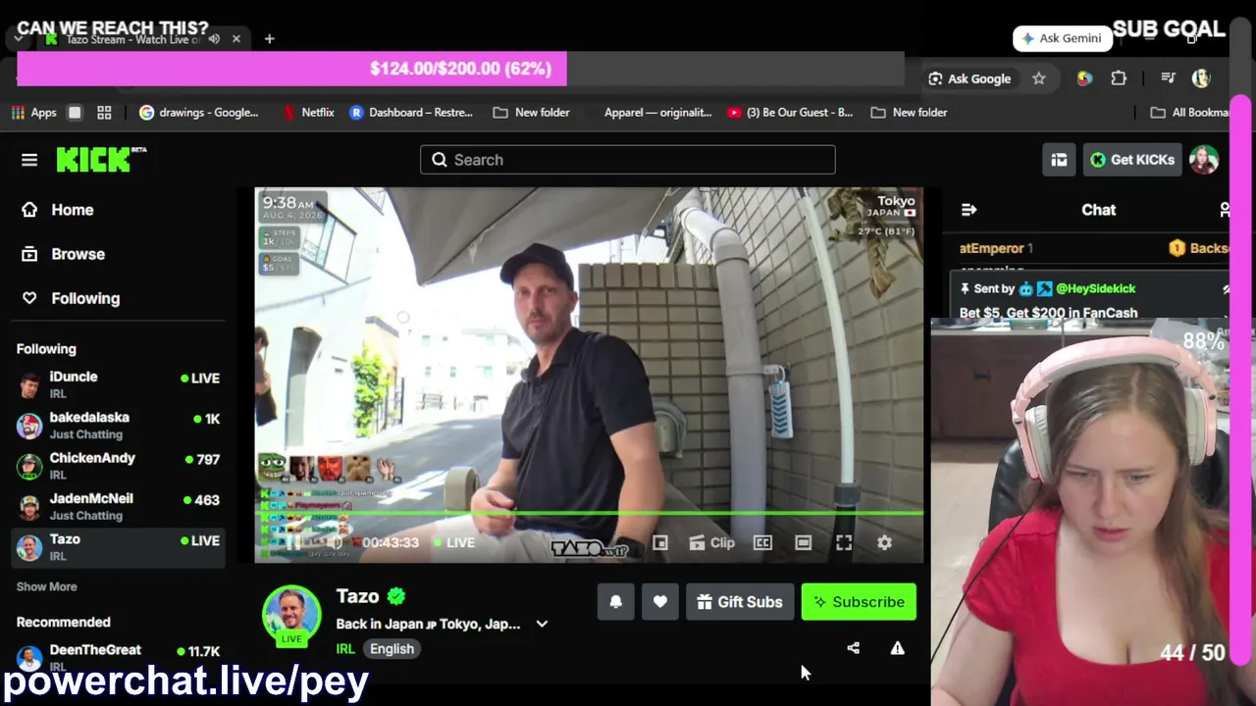Create a Clip of the stream

pyautogui.click(x=711, y=542)
